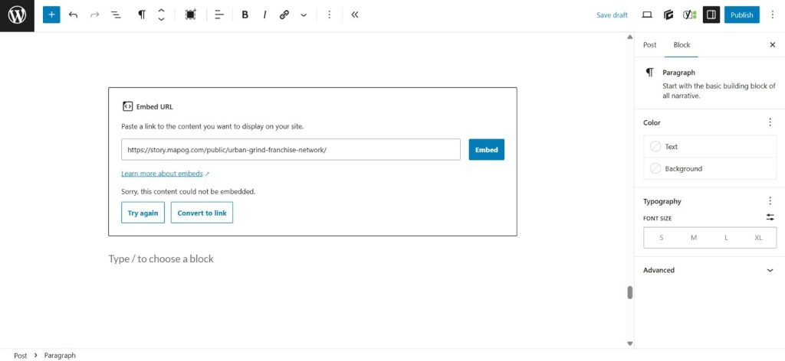The width and height of the screenshot is (785, 361).
Task: Click the editor vertical scrollbar thumb
Action: click(630, 293)
